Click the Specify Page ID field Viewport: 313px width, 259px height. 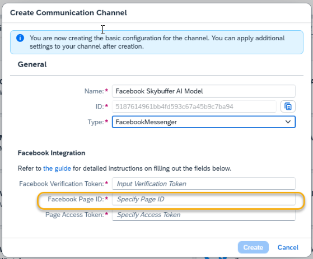(x=204, y=199)
